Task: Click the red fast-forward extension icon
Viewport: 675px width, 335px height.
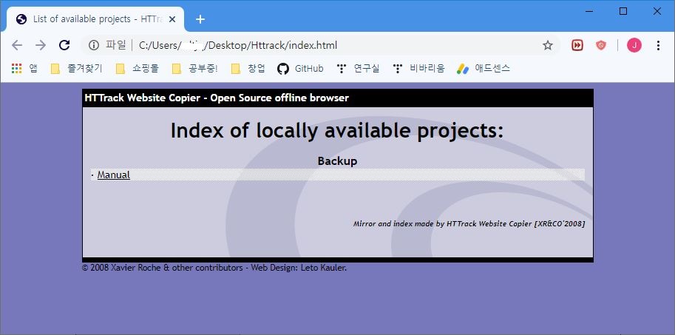Action: coord(577,45)
